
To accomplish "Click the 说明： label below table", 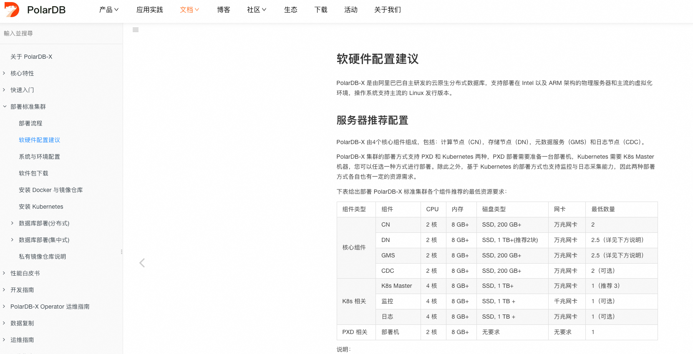I will [x=343, y=349].
